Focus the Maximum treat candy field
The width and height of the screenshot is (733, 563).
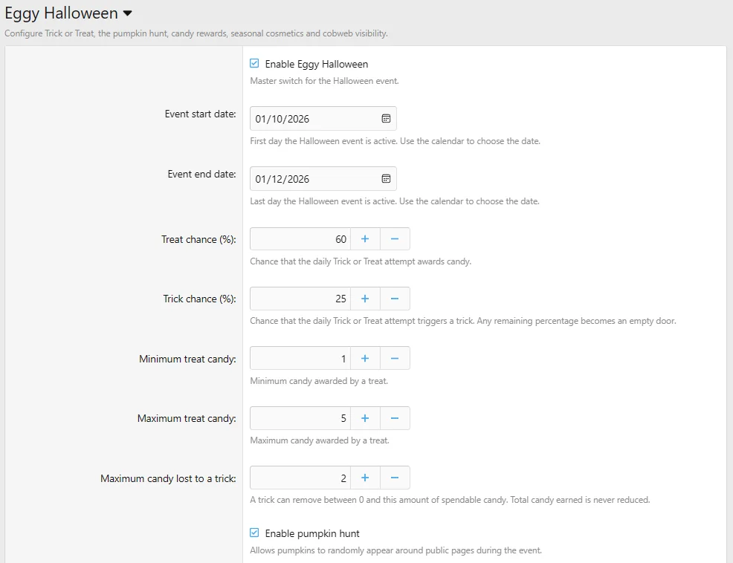[300, 418]
